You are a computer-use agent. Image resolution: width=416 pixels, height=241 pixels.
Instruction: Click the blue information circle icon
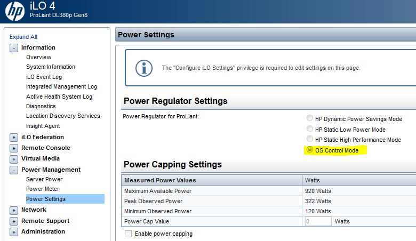coord(144,68)
